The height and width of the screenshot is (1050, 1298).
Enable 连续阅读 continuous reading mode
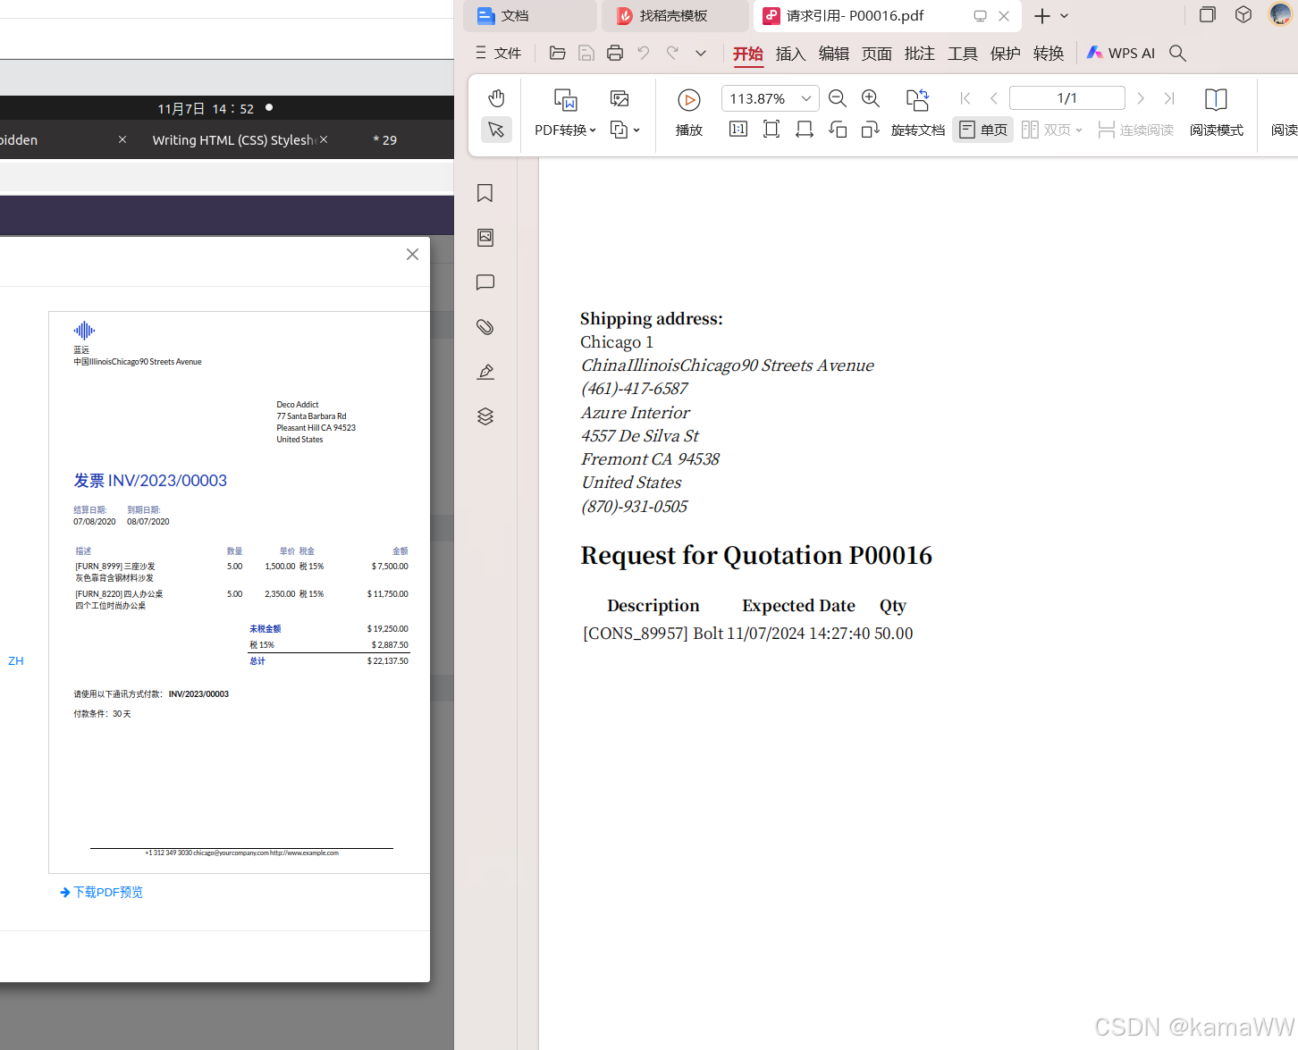[x=1135, y=129]
